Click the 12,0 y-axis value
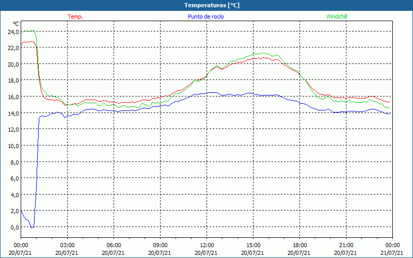This screenshot has width=413, height=258. coord(13,130)
